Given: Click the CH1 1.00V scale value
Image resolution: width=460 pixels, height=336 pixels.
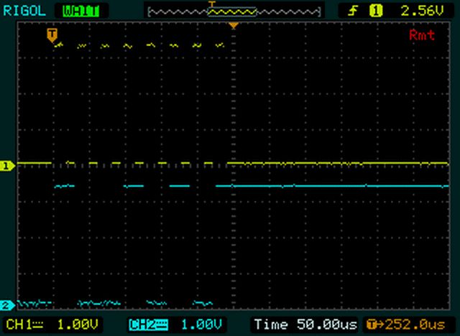Looking at the screenshot, I should coord(78,325).
